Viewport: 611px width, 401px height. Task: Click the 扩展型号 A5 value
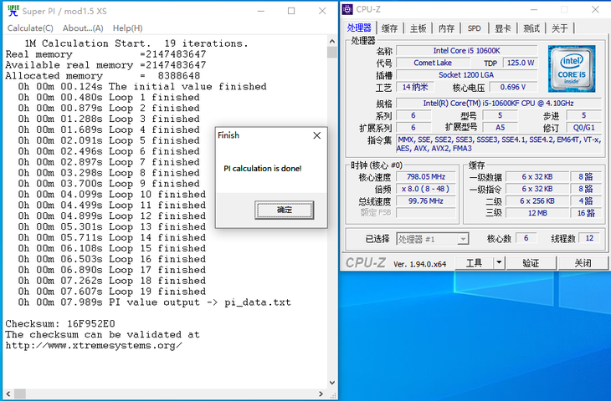click(501, 128)
